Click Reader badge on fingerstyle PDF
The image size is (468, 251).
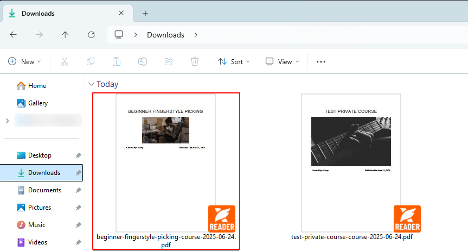[222, 219]
